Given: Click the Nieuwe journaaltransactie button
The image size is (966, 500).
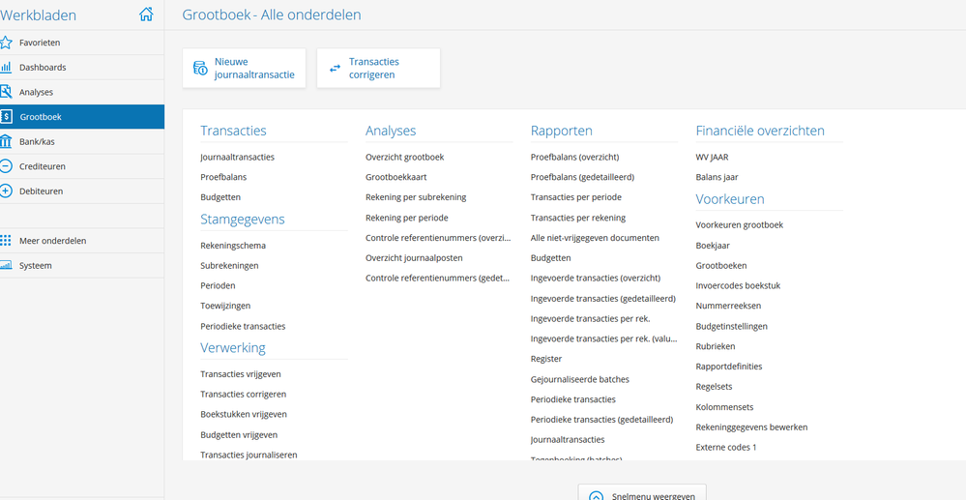Looking at the screenshot, I should click(244, 68).
